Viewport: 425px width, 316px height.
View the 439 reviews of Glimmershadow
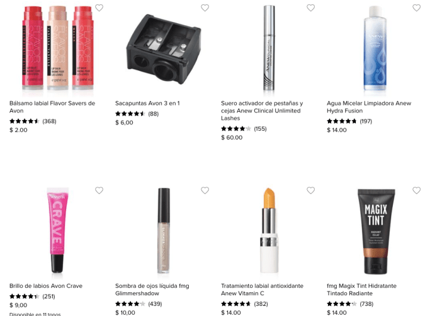155,304
